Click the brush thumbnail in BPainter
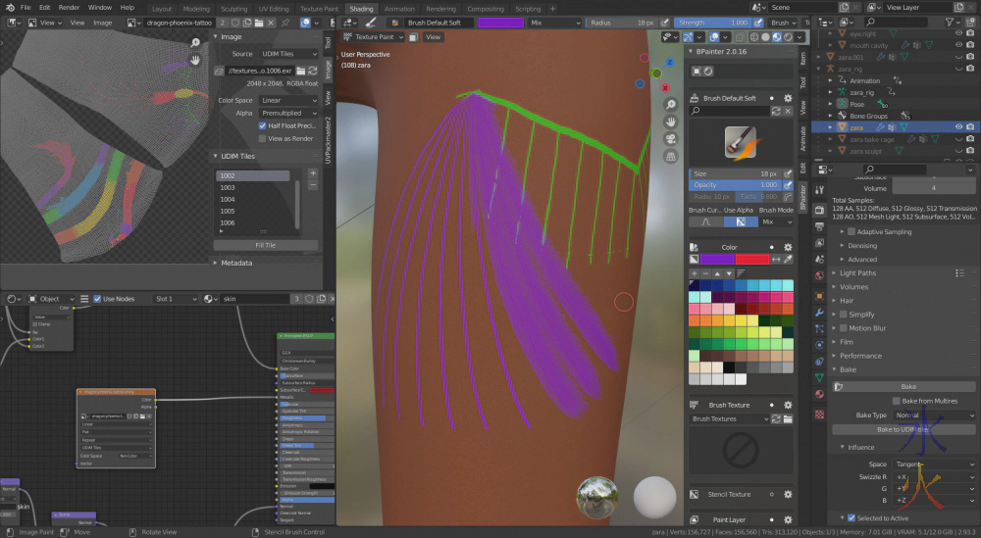Viewport: 981px width, 538px height. tap(740, 142)
